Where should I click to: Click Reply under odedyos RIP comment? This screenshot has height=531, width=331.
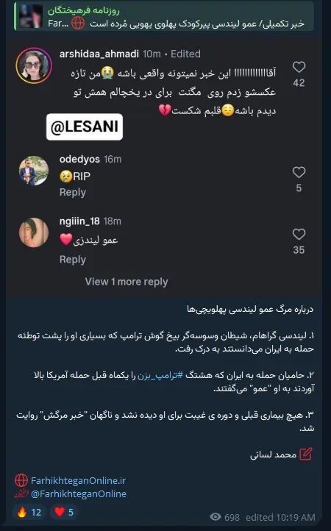pyautogui.click(x=73, y=193)
